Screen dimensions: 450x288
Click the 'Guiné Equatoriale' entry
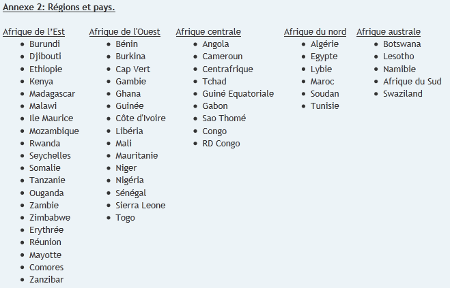tap(238, 94)
